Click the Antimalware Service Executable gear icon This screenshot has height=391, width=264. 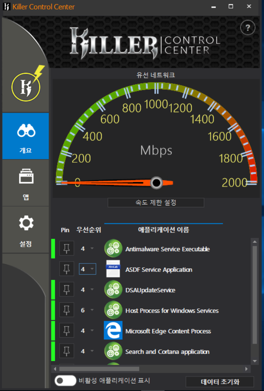113,248
